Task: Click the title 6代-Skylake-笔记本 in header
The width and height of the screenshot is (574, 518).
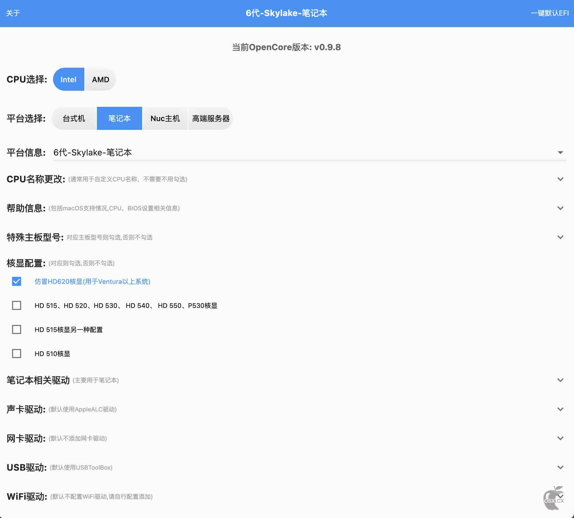Action: (x=286, y=13)
